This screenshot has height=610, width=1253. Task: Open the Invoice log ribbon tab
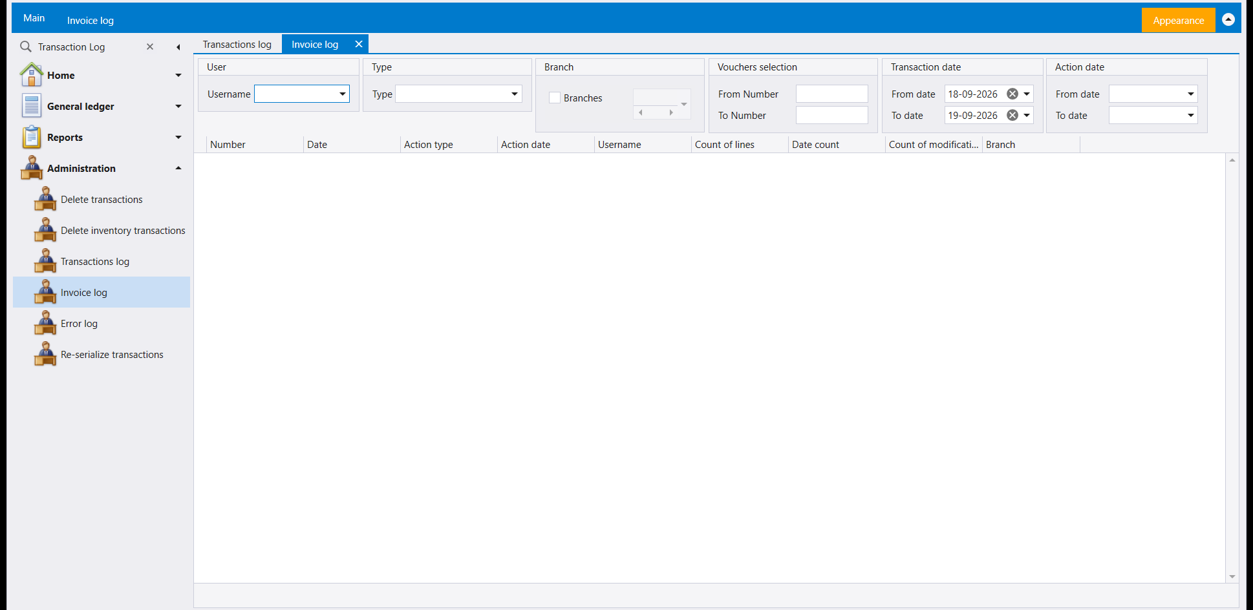91,20
